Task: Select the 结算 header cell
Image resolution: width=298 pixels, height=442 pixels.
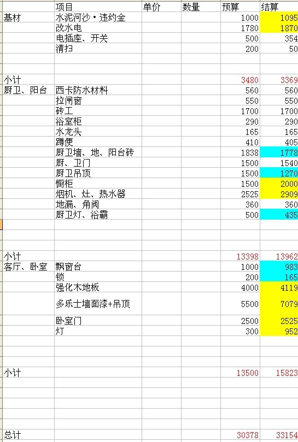Action: tap(279, 7)
